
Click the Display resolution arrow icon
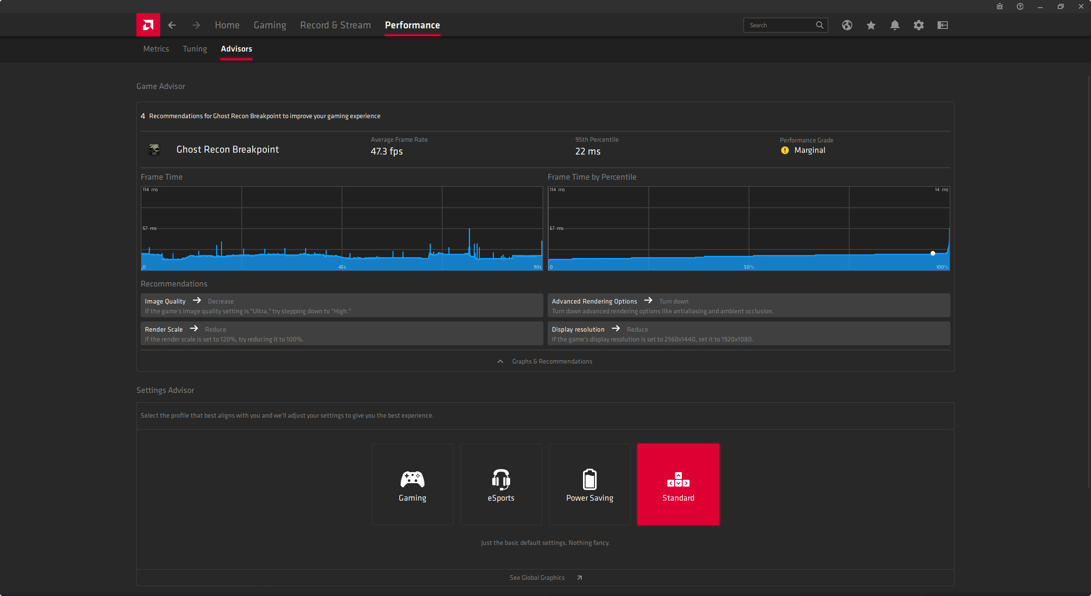coord(616,328)
